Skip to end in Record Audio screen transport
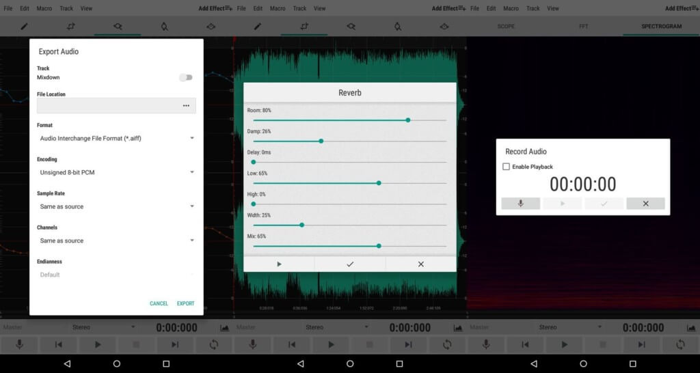Viewport: 700px width, 373px height. 642,344
